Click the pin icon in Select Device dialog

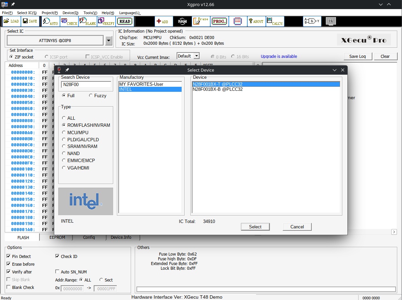click(x=67, y=70)
